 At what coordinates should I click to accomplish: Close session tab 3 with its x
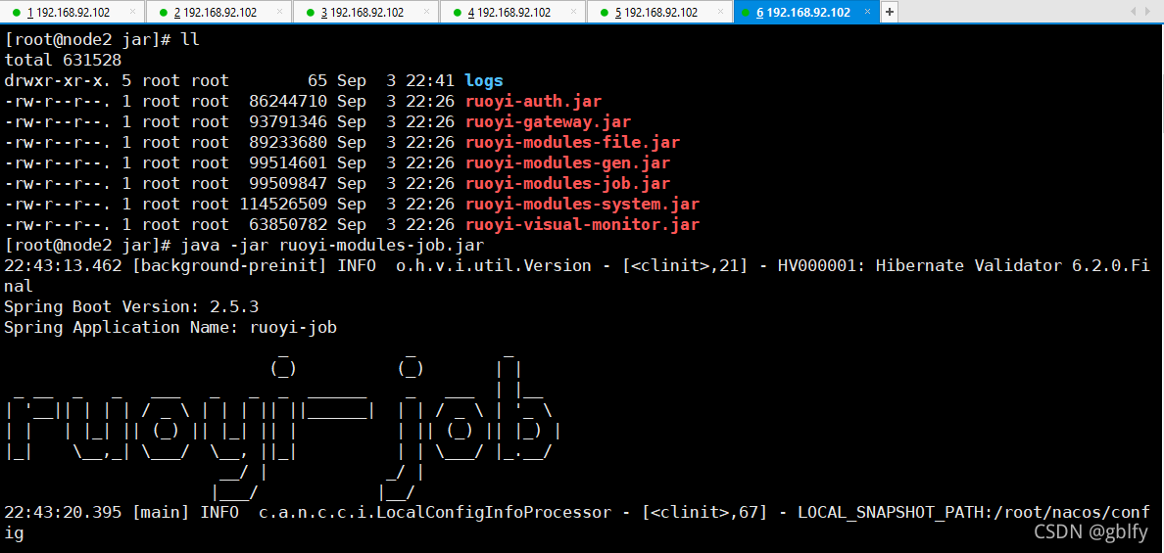coord(426,13)
